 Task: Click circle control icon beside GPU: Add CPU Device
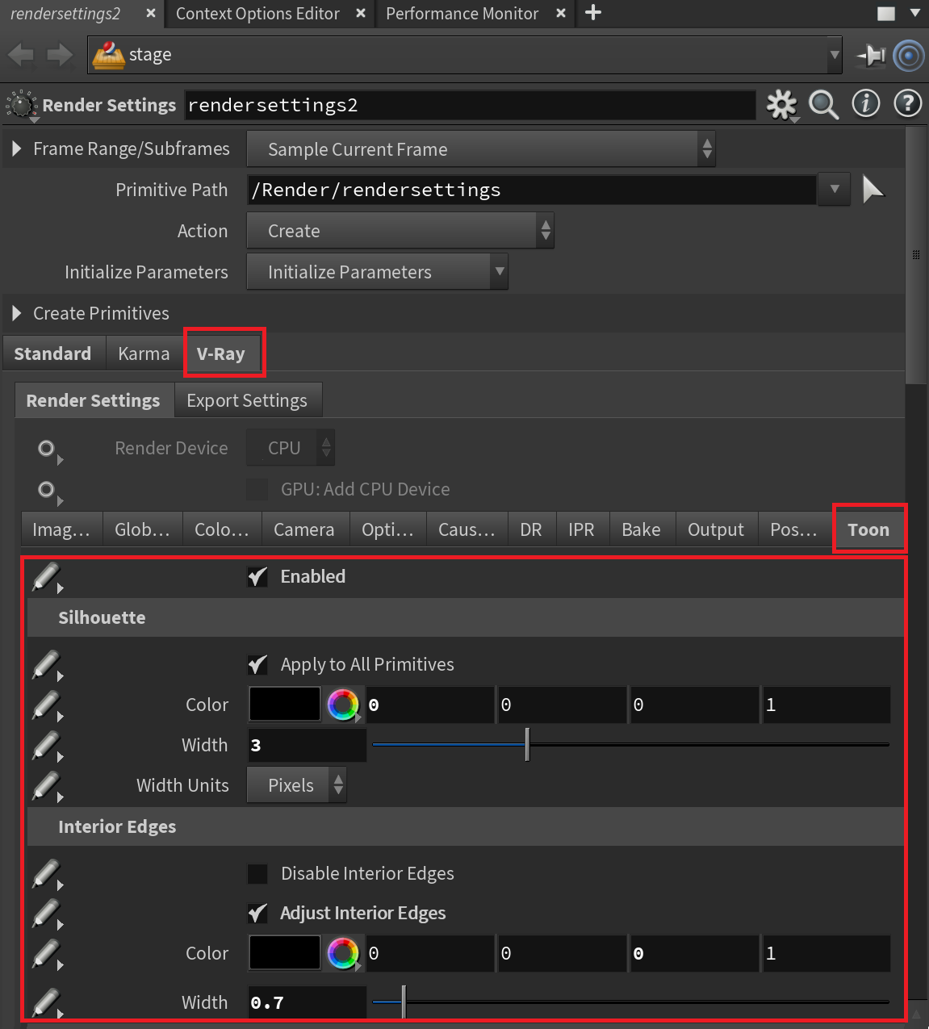[48, 491]
